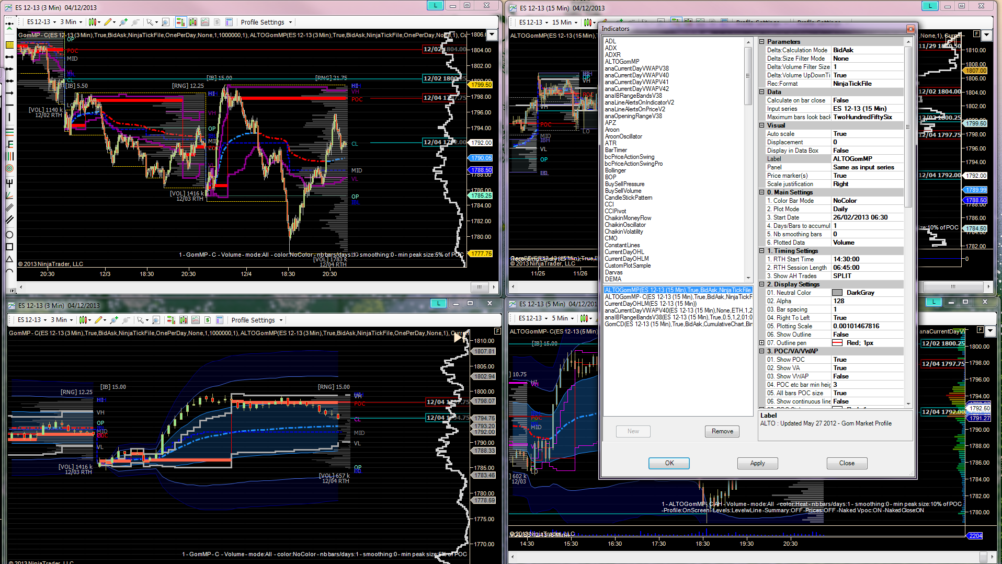The height and width of the screenshot is (564, 1002).
Task: Open 3 Min interval dropdown in top-left chart
Action: 72,22
